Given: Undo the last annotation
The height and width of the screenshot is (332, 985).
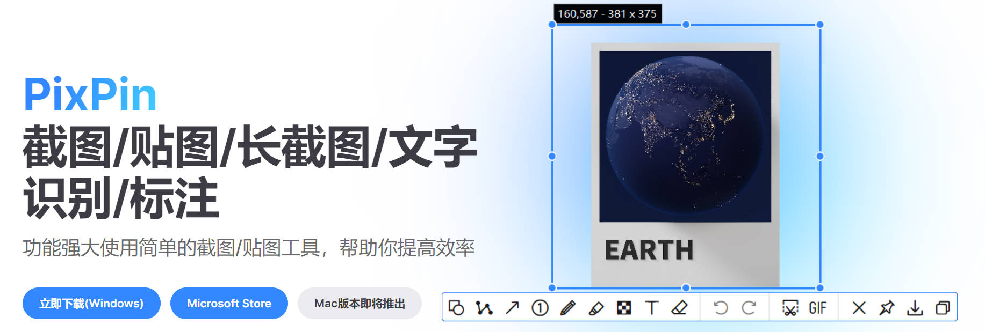Looking at the screenshot, I should 721,308.
